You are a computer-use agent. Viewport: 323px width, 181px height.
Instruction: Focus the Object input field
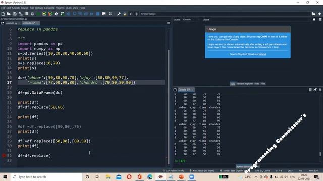click(x=260, y=20)
